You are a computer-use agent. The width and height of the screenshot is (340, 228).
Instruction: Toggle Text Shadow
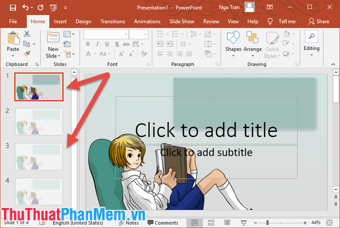117,44
